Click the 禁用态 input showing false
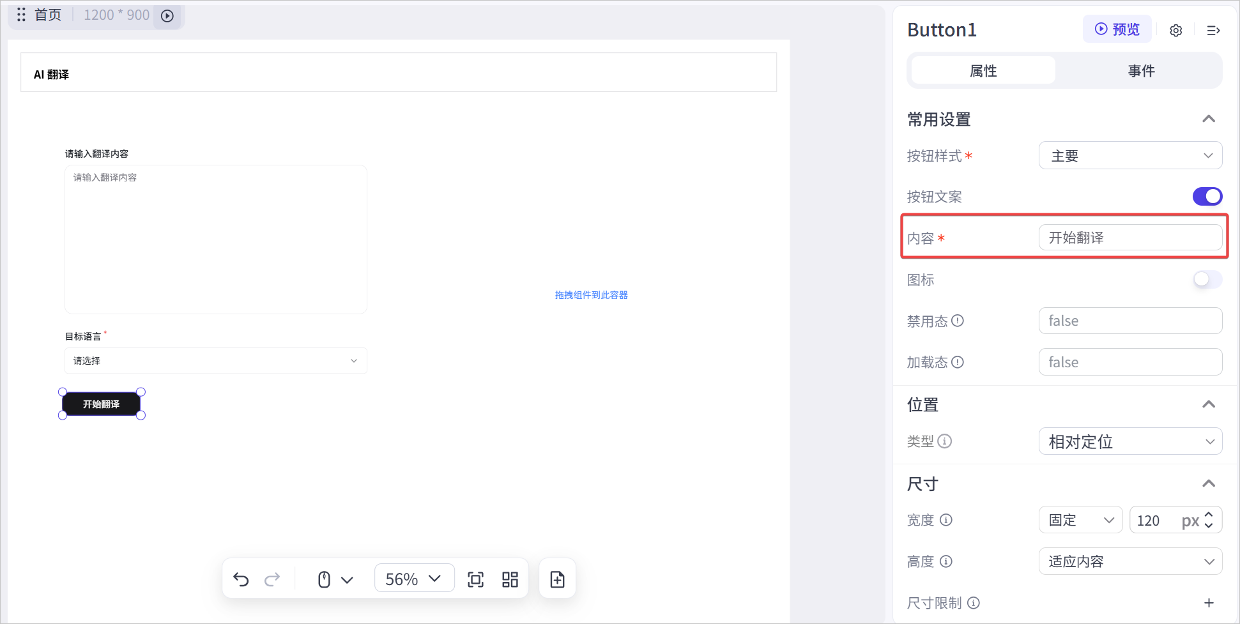This screenshot has height=624, width=1240. 1130,321
